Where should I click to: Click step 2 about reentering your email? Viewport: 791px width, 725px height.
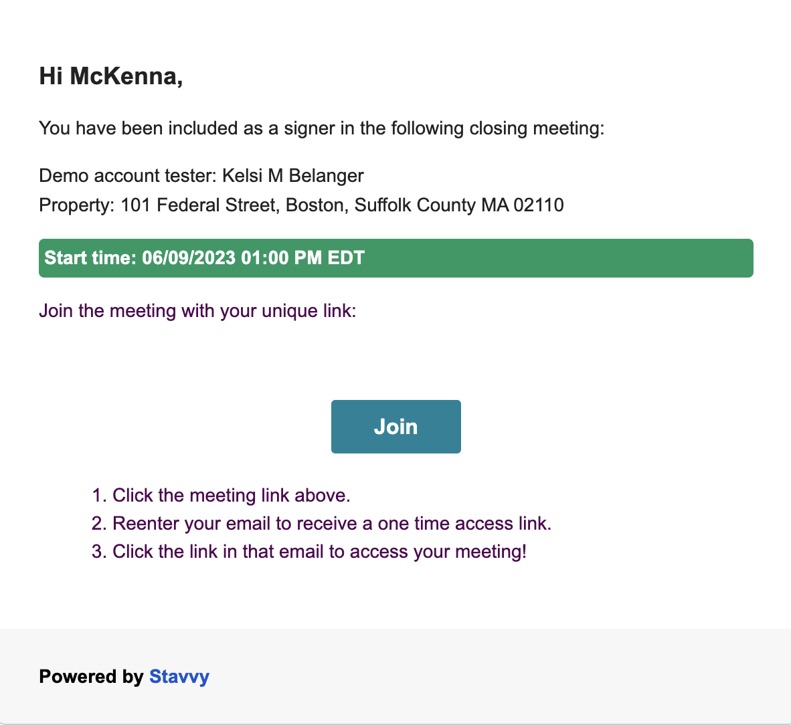(321, 524)
